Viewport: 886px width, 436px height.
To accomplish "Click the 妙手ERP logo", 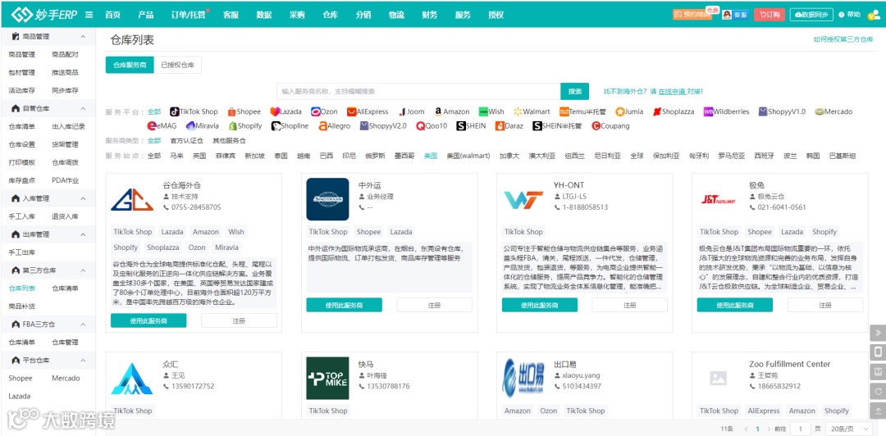I will click(x=46, y=14).
